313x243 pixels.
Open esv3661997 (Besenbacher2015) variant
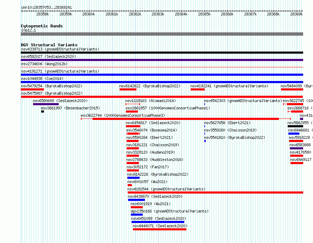(x=70, y=108)
